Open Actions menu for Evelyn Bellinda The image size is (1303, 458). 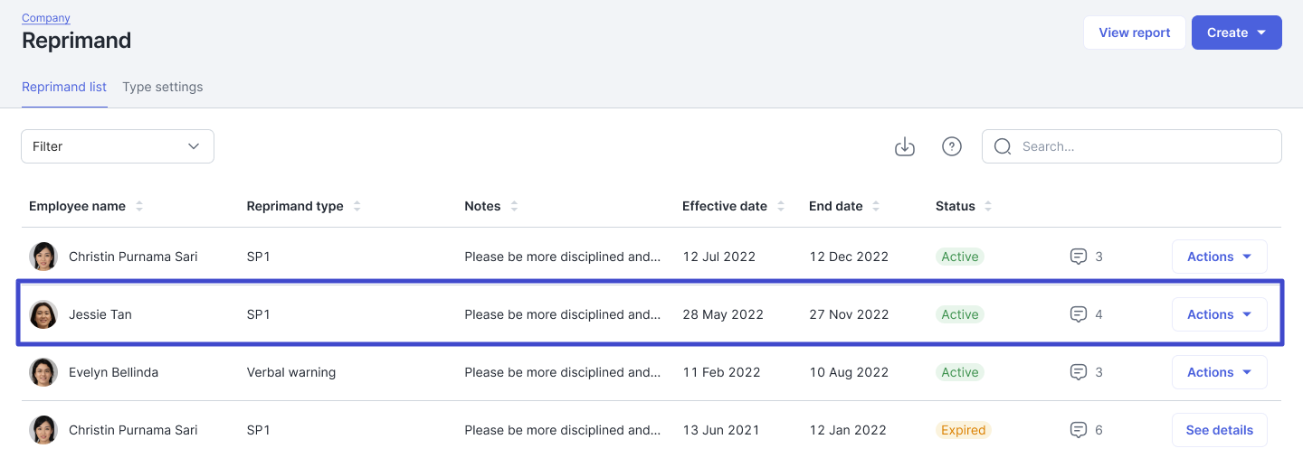pos(1219,372)
